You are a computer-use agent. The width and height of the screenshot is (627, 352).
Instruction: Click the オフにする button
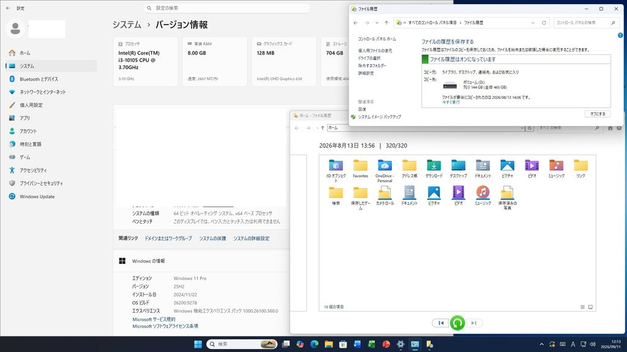click(598, 114)
